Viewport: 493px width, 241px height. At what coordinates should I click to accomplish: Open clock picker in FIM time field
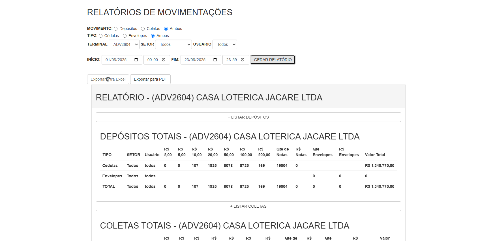(x=243, y=60)
